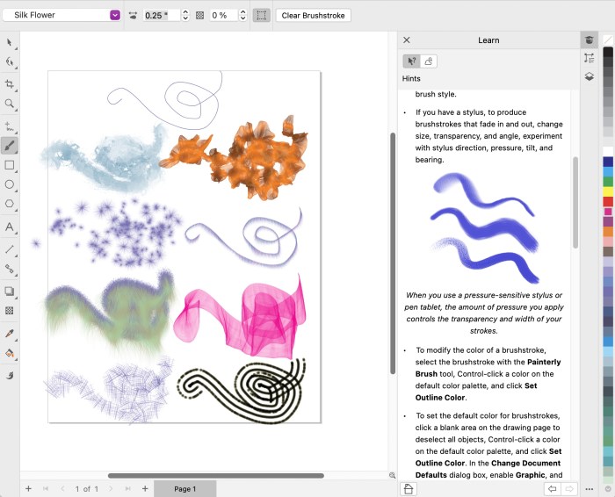Click the palette options button at bottom

pyautogui.click(x=608, y=489)
